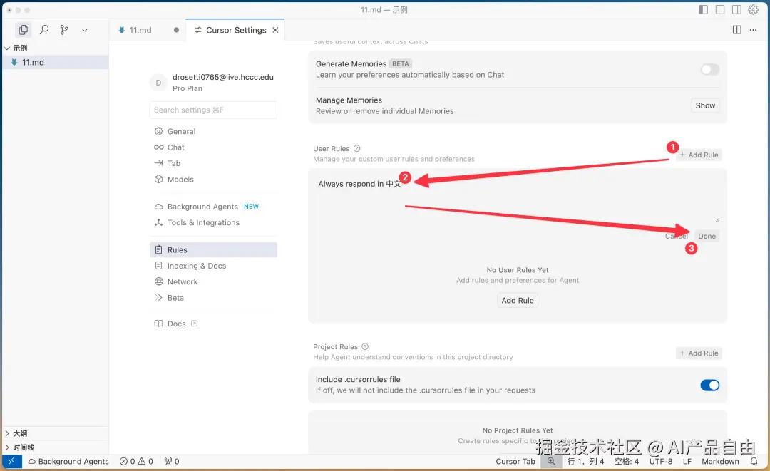The image size is (770, 471).
Task: Open Background Agents in the status bar
Action: pos(68,461)
